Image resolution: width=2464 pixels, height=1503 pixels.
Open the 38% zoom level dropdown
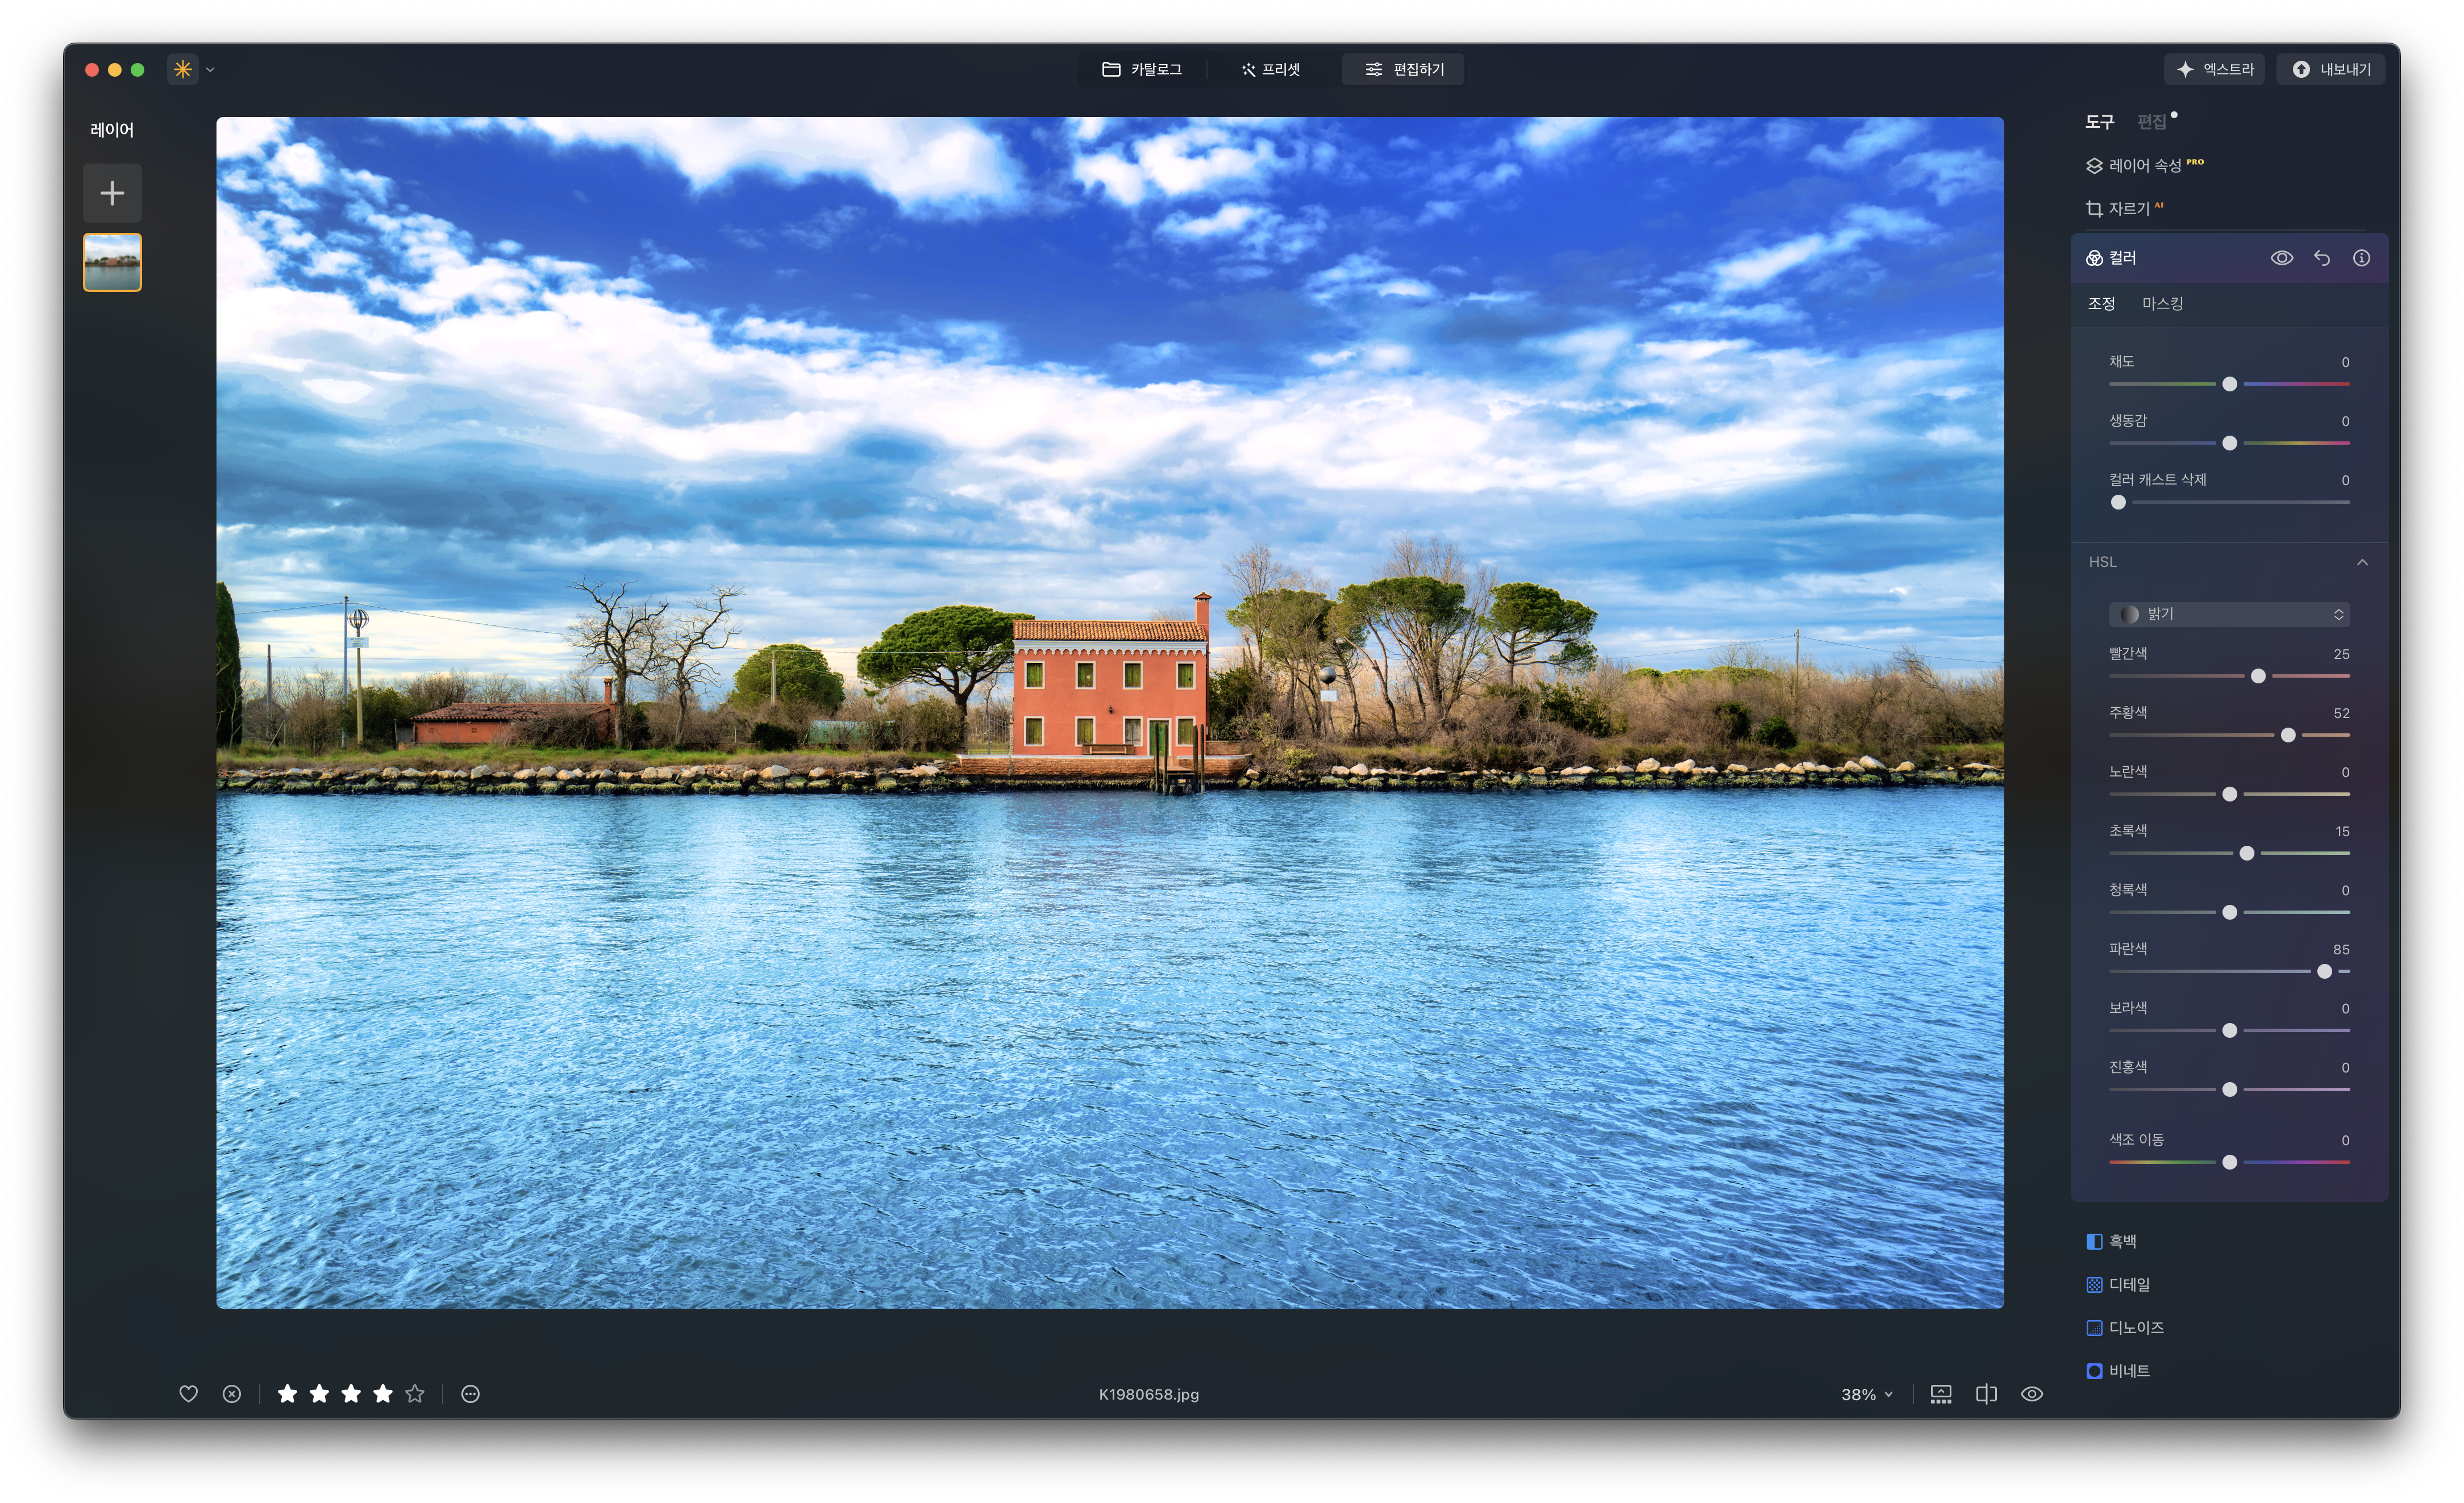pyautogui.click(x=1866, y=1394)
